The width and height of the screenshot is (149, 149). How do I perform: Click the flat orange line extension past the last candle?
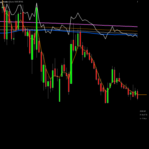coord(142,95)
